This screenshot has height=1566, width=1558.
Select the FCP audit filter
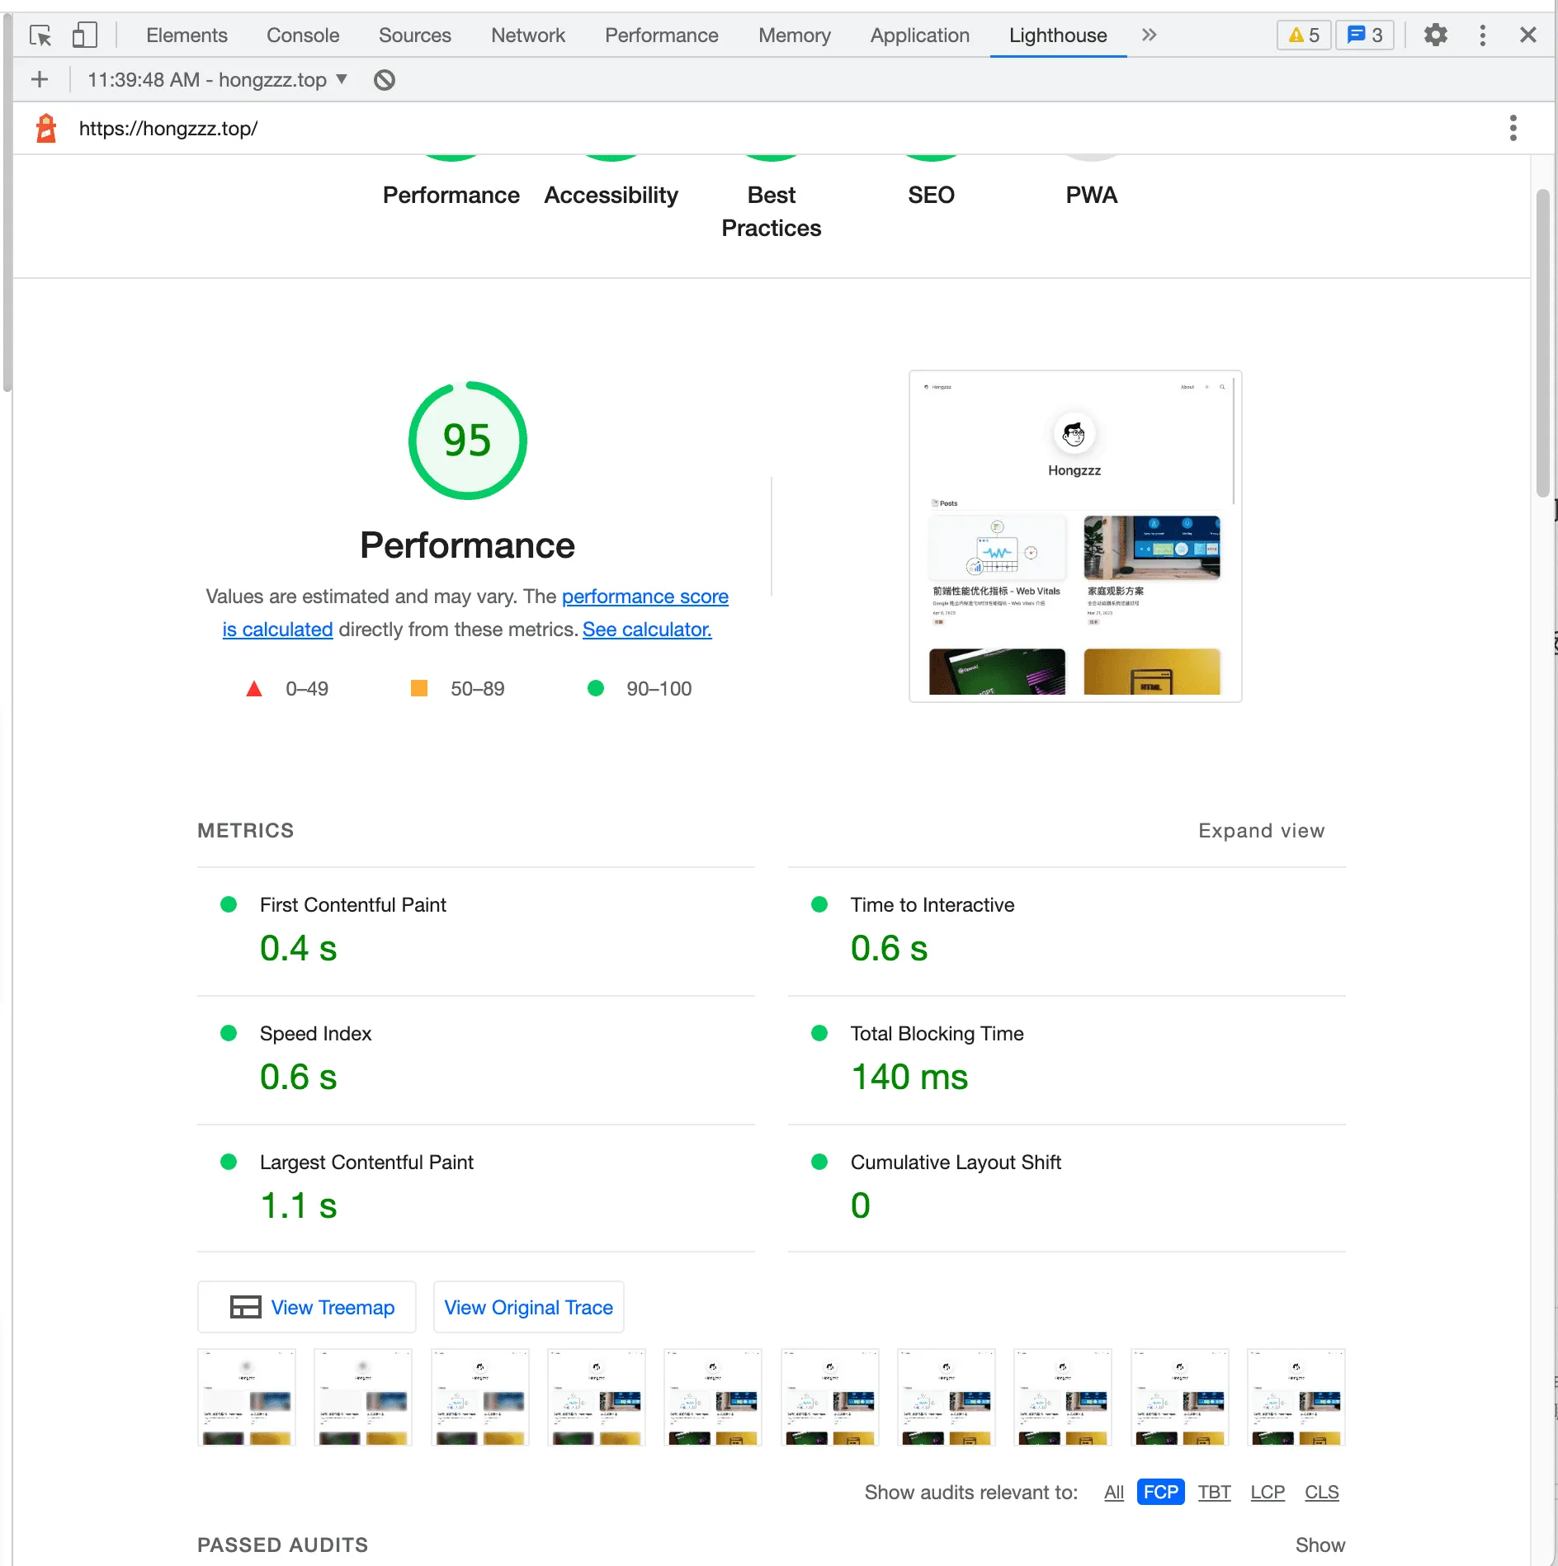click(1160, 1492)
